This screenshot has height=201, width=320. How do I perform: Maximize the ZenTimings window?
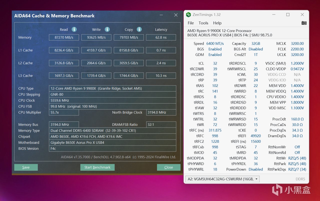(288, 15)
